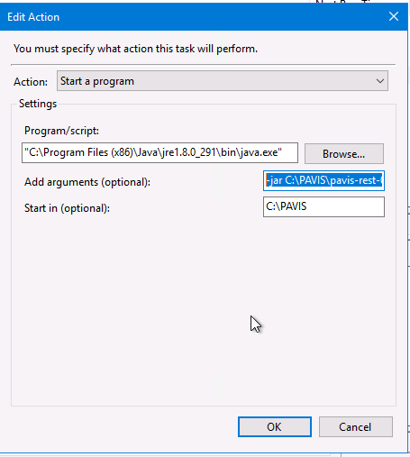
Task: Confirm the action with OK
Action: coord(275,426)
